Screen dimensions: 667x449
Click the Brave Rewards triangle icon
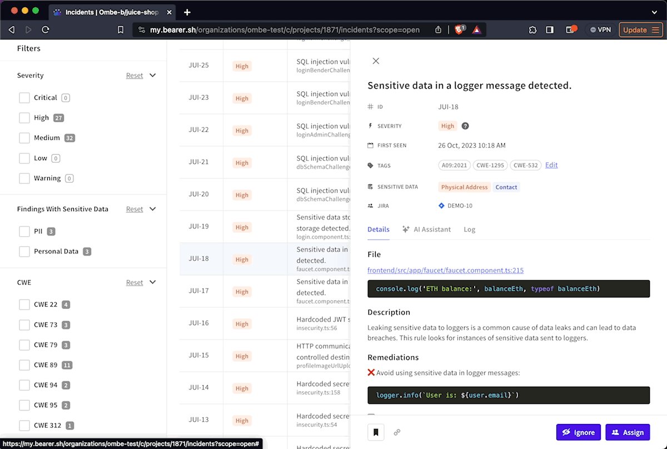(477, 30)
